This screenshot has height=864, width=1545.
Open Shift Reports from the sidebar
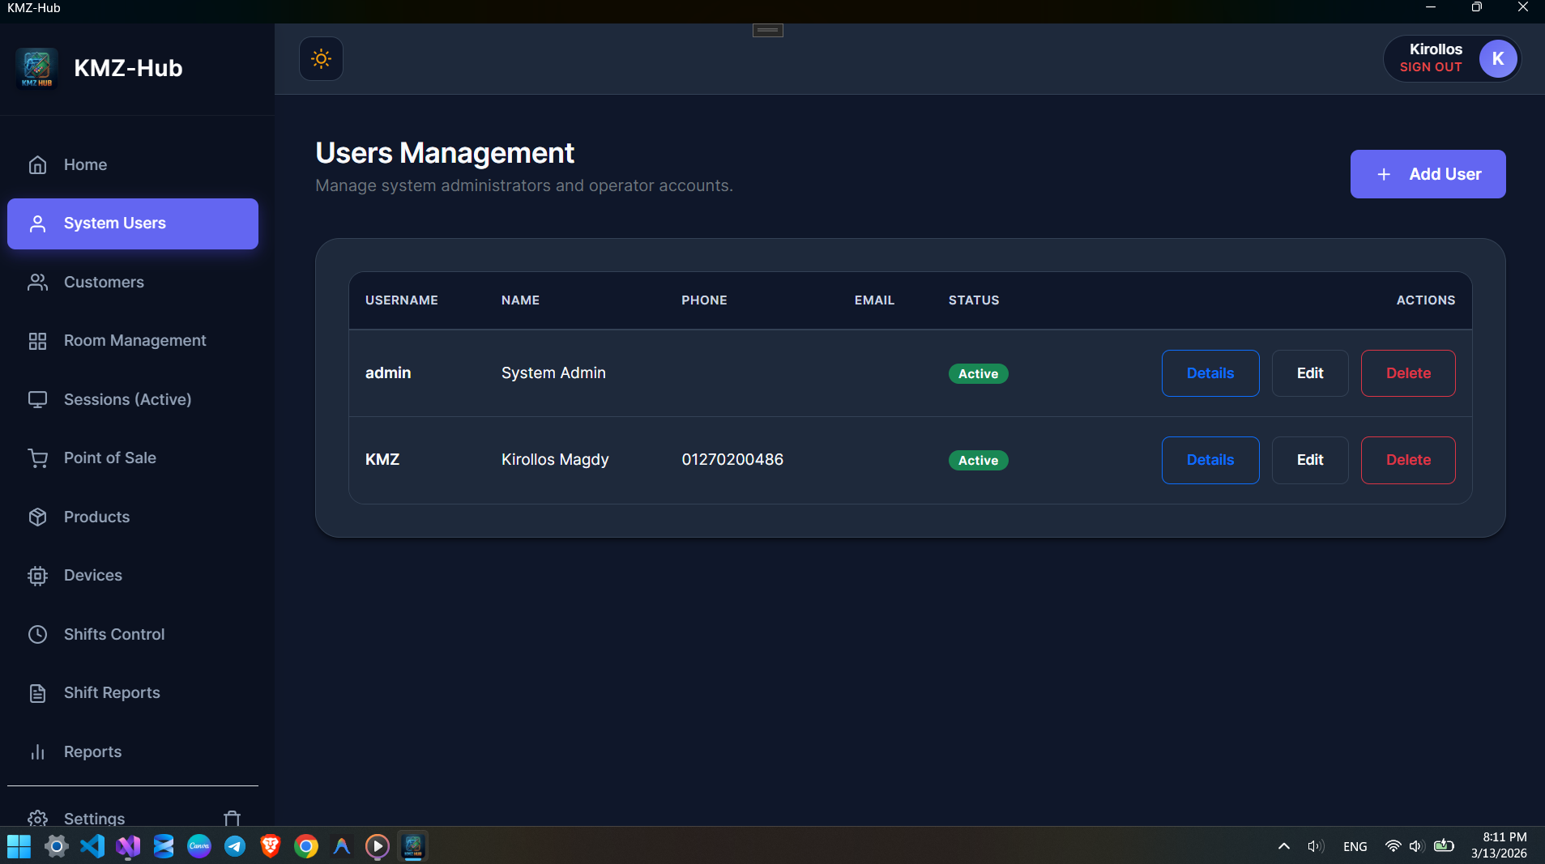click(111, 693)
